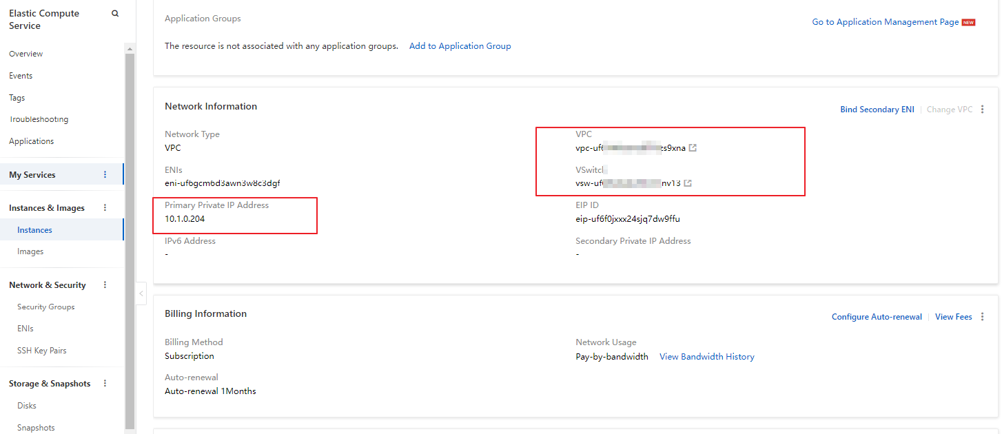Click Network Information section heading
This screenshot has width=1002, height=434.
pyautogui.click(x=211, y=106)
